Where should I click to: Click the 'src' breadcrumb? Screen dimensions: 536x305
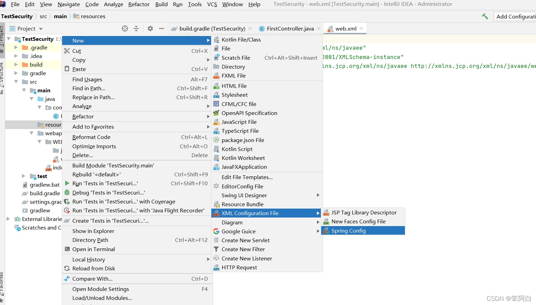pos(43,16)
